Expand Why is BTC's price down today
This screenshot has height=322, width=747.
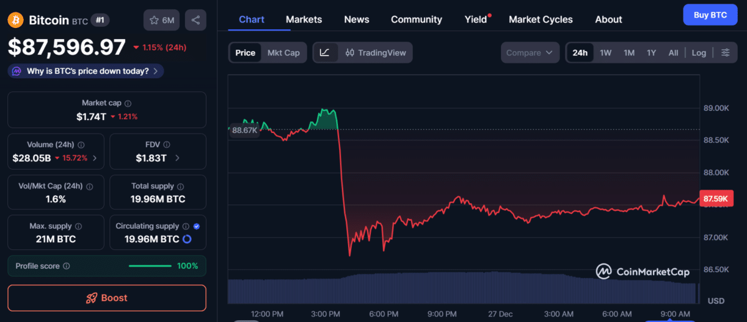click(87, 71)
